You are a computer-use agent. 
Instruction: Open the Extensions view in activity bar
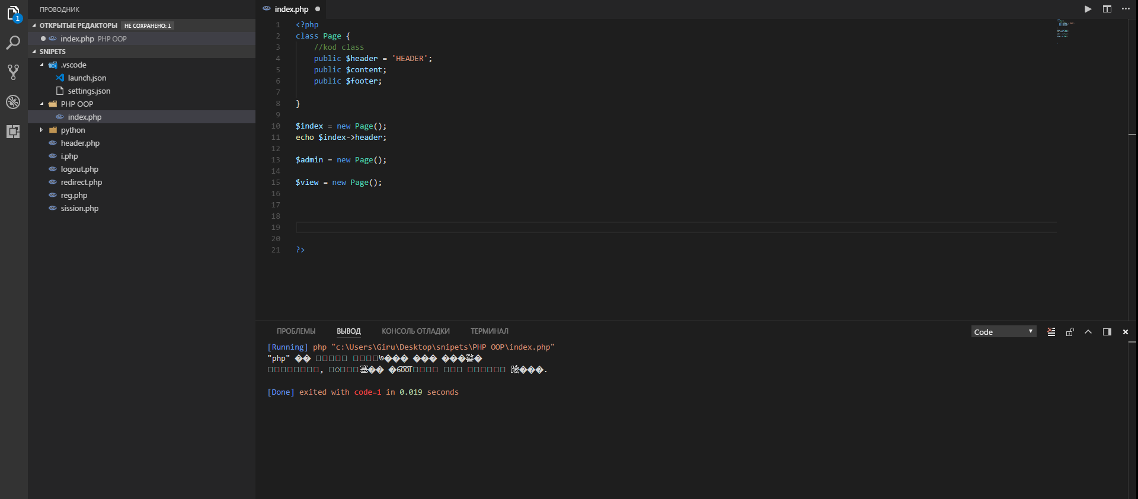coord(13,132)
